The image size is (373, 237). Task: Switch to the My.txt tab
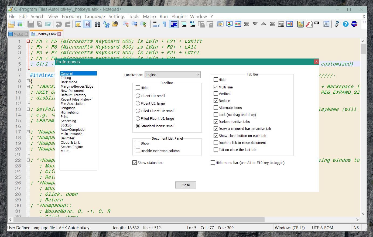(18, 34)
